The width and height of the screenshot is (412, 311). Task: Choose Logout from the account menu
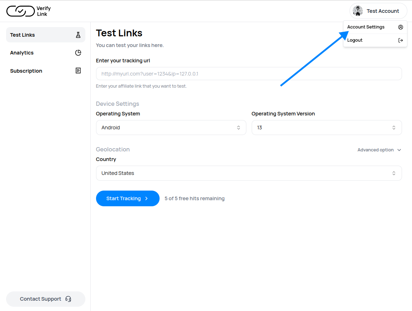(355, 40)
